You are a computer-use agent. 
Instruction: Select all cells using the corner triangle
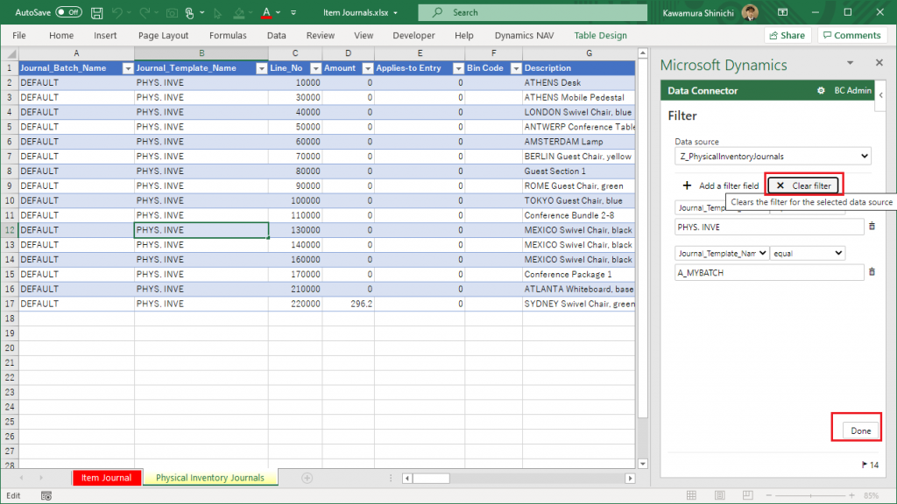11,53
